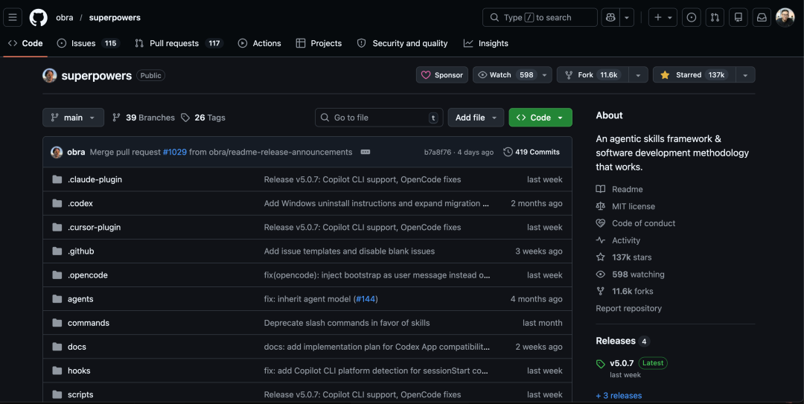
Task: Open the commands folder
Action: click(89, 323)
